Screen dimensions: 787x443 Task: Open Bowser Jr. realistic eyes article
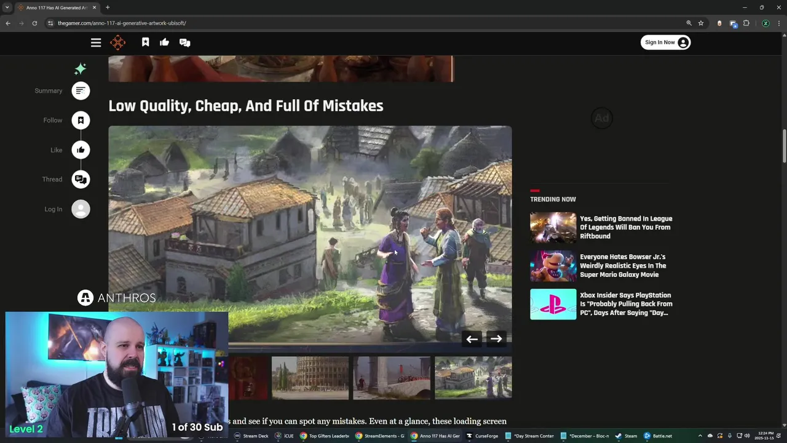[623, 266]
